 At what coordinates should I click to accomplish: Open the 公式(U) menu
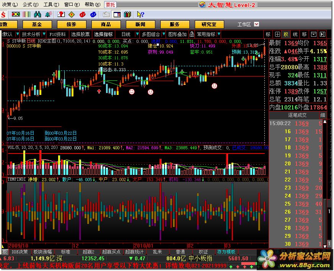pyautogui.click(x=31, y=5)
